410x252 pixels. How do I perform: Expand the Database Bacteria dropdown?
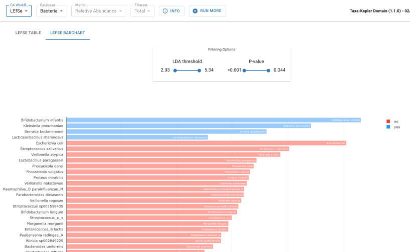click(x=52, y=11)
